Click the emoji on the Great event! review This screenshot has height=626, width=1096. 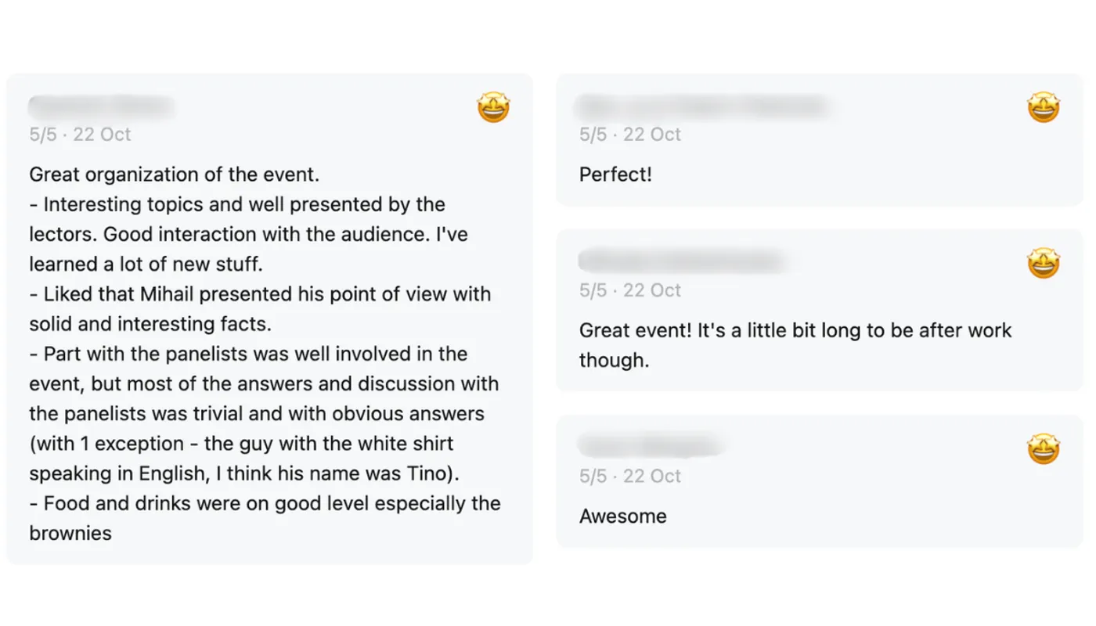coord(1044,263)
